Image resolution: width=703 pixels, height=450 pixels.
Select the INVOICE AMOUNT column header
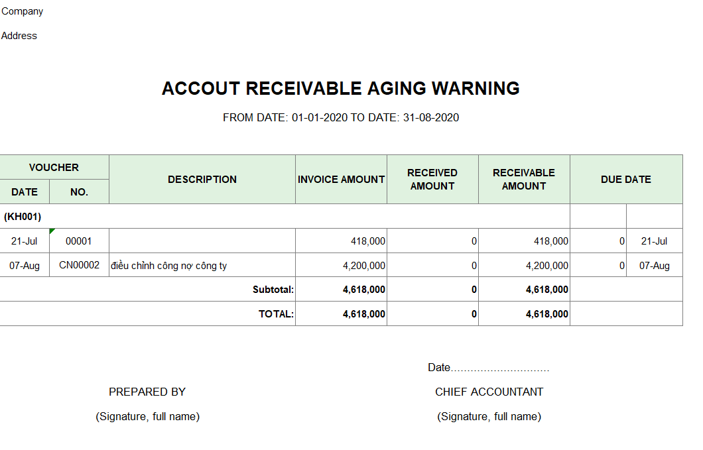tap(341, 179)
